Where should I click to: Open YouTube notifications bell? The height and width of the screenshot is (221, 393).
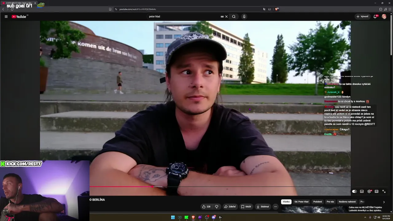coord(375,17)
